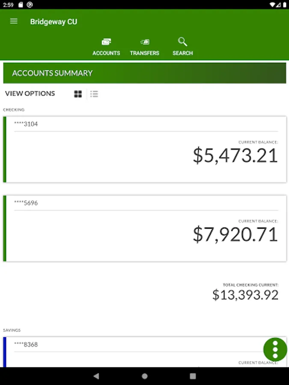This screenshot has width=289, height=385.
Task: Open checking account ending 5696
Action: pyautogui.click(x=26, y=203)
